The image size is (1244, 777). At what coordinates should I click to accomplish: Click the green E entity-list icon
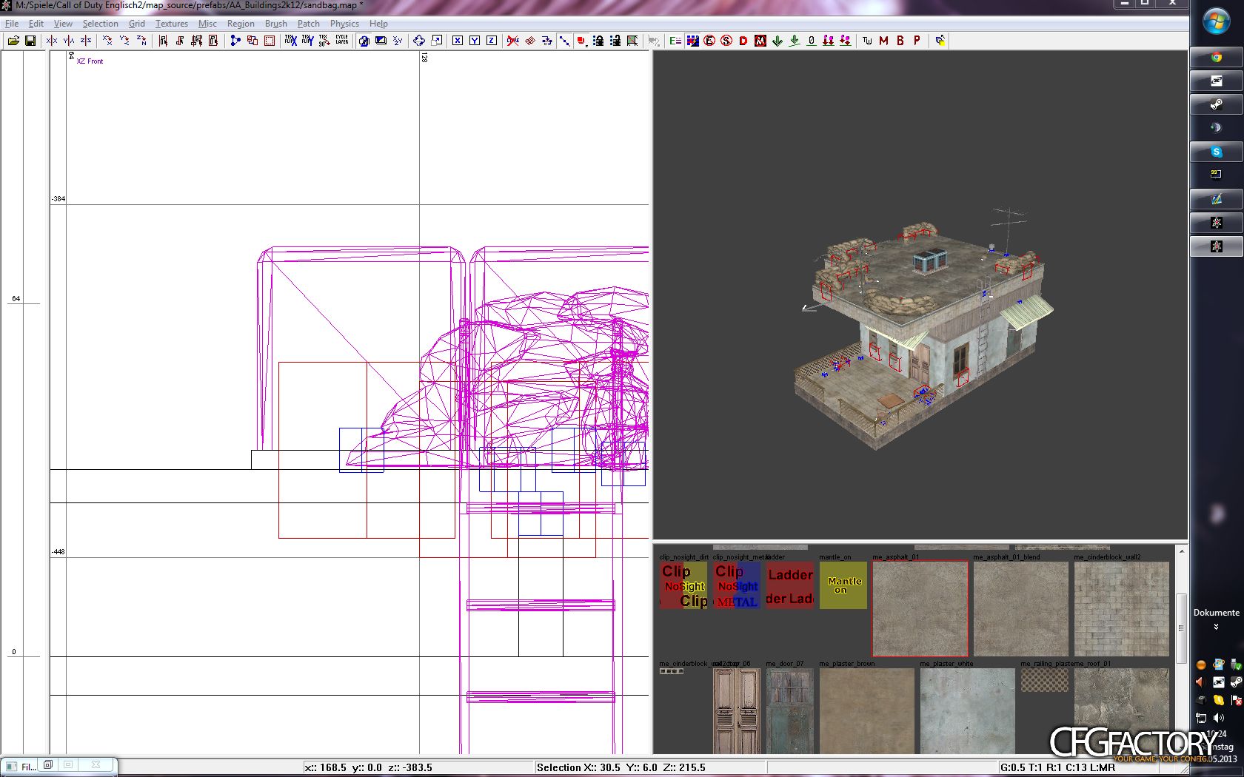pos(675,41)
